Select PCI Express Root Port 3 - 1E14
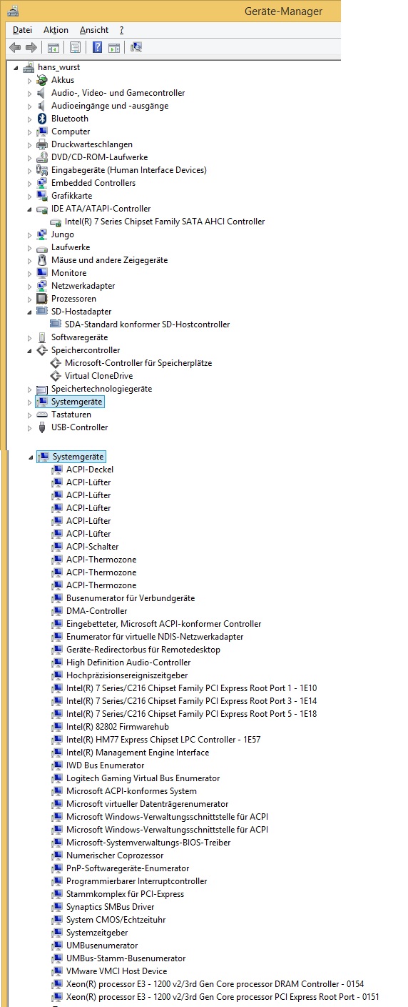This screenshot has width=408, height=1007. (192, 701)
